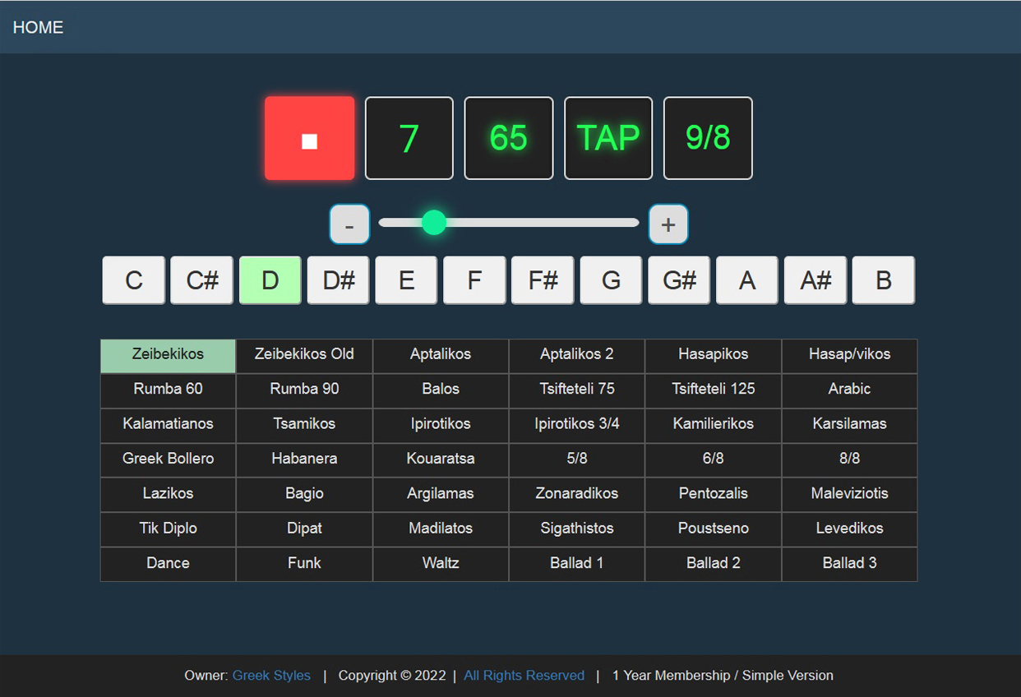Stop playback with the red stop button
The image size is (1021, 697).
(x=310, y=138)
